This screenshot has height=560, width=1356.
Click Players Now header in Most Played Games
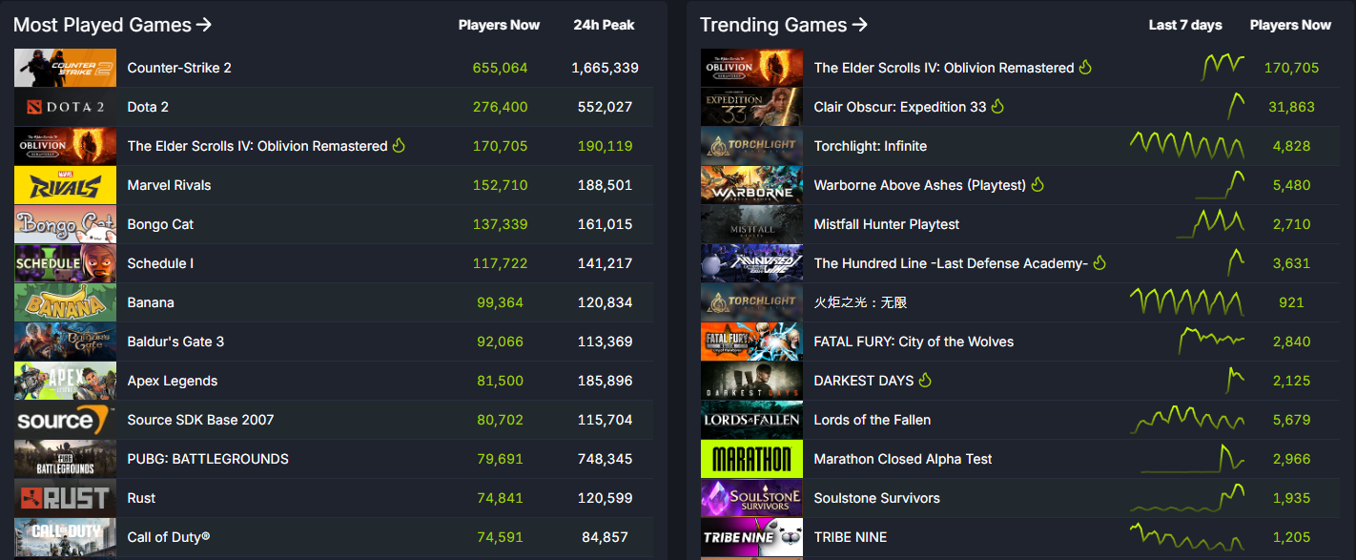click(x=499, y=25)
